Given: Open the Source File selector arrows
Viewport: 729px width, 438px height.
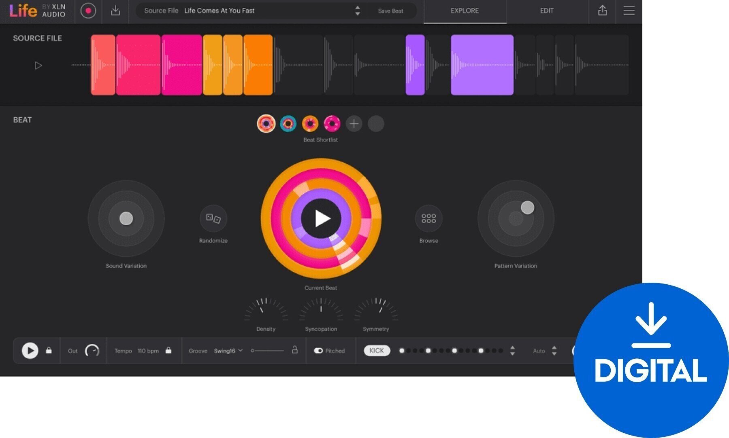Looking at the screenshot, I should click(x=357, y=11).
